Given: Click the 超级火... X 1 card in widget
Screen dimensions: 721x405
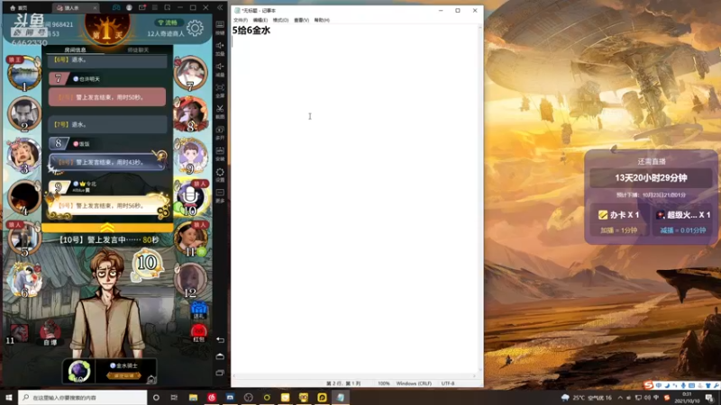Looking at the screenshot, I should click(x=683, y=220).
